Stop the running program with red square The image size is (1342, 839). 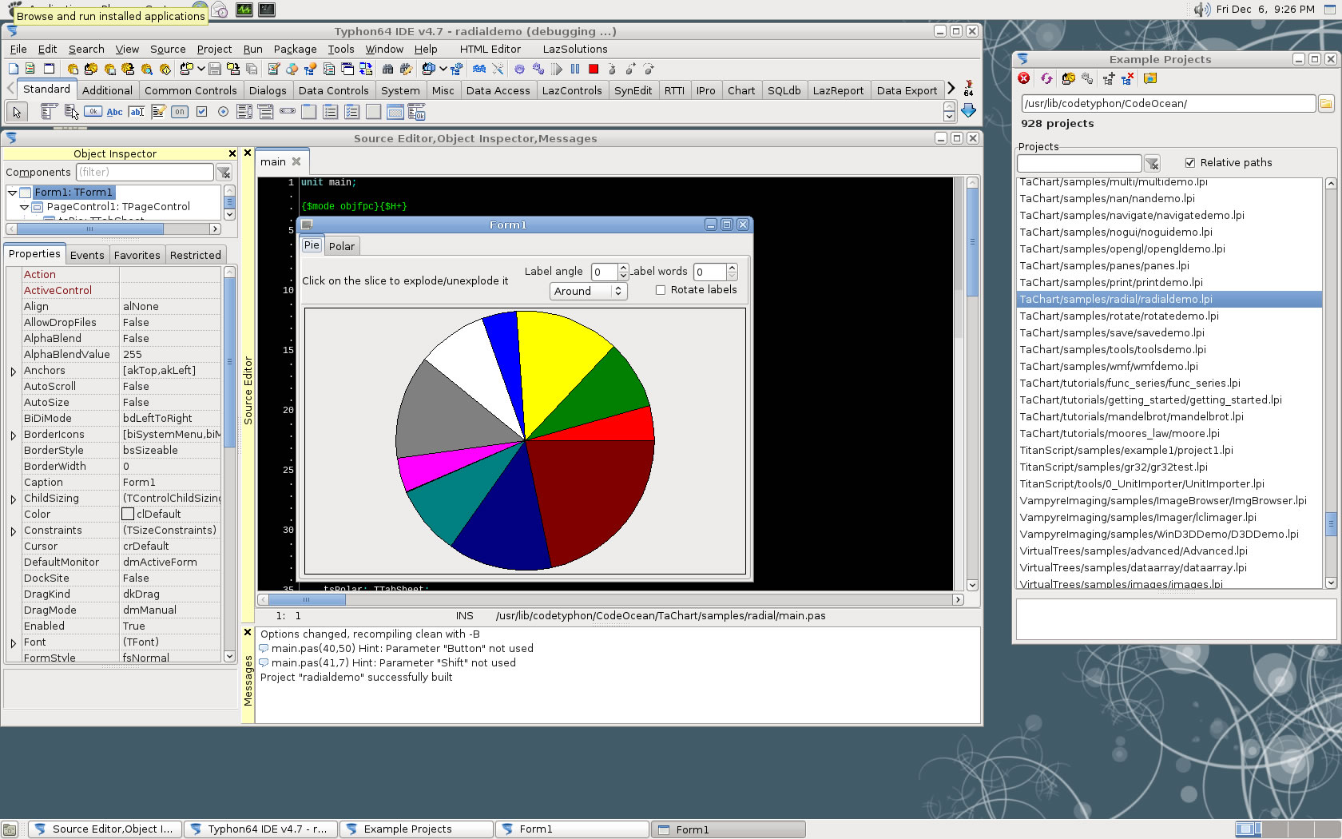pos(593,70)
